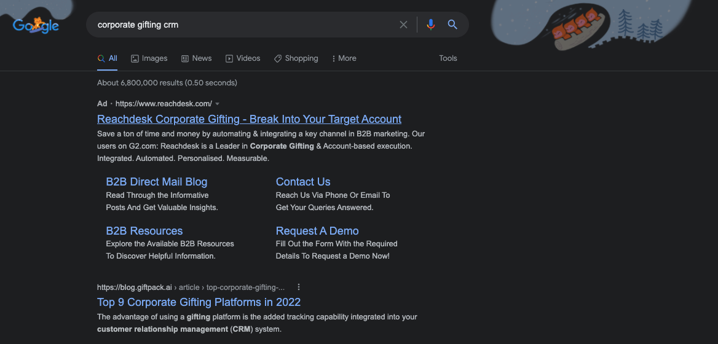Open the B2B Resources sitelink
718x344 pixels.
click(x=144, y=230)
